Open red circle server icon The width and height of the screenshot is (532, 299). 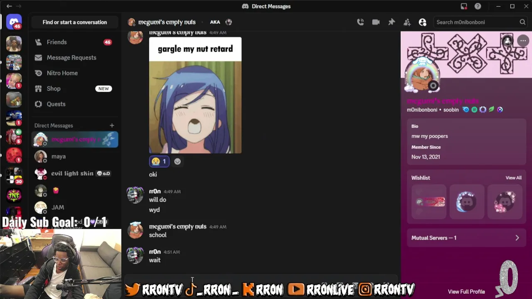[x=14, y=155]
